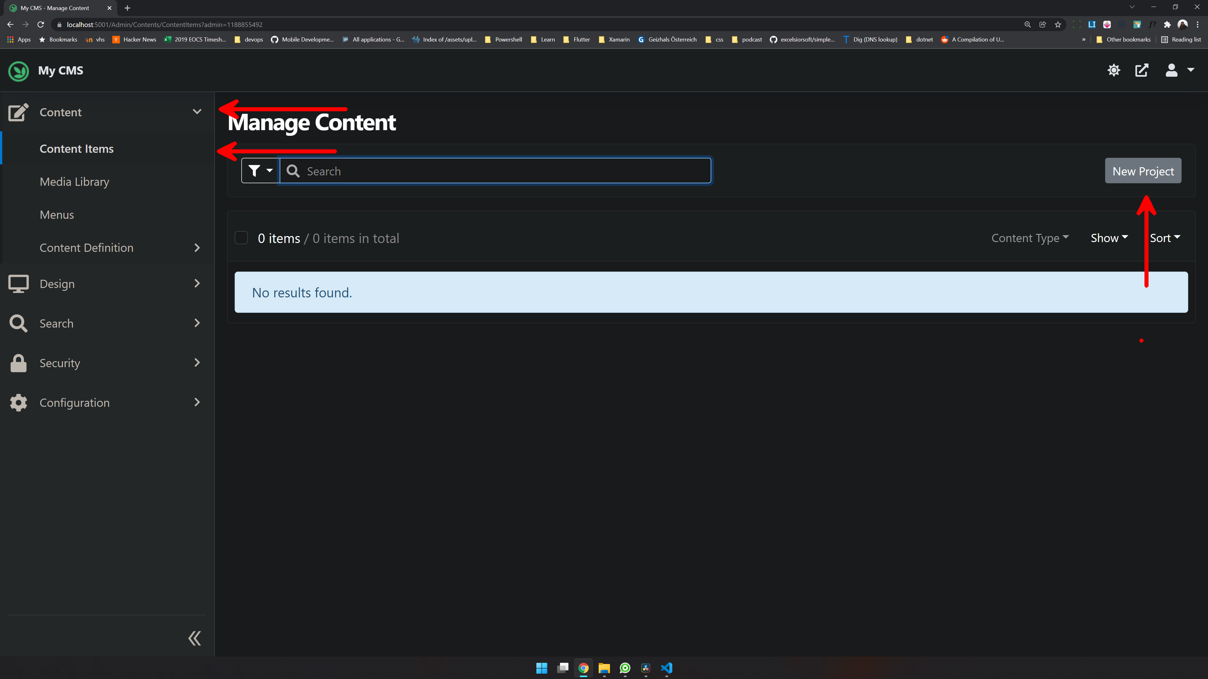1208x679 pixels.
Task: Open the visit site external link icon
Action: click(1141, 70)
